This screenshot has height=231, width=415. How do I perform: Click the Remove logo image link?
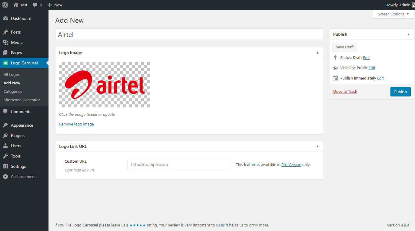pos(76,124)
